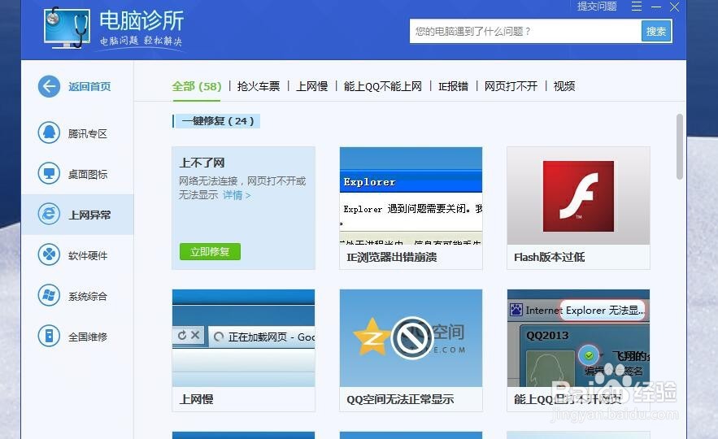The image size is (718, 439).
Task: Select the 系统综合 Windows logo icon
Action: coord(49,296)
